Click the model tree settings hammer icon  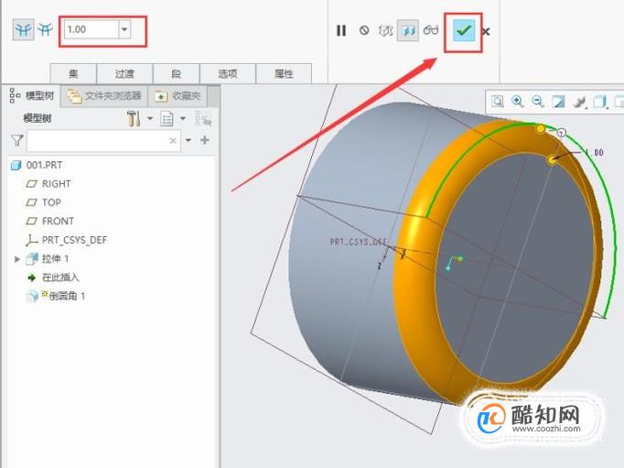[134, 118]
